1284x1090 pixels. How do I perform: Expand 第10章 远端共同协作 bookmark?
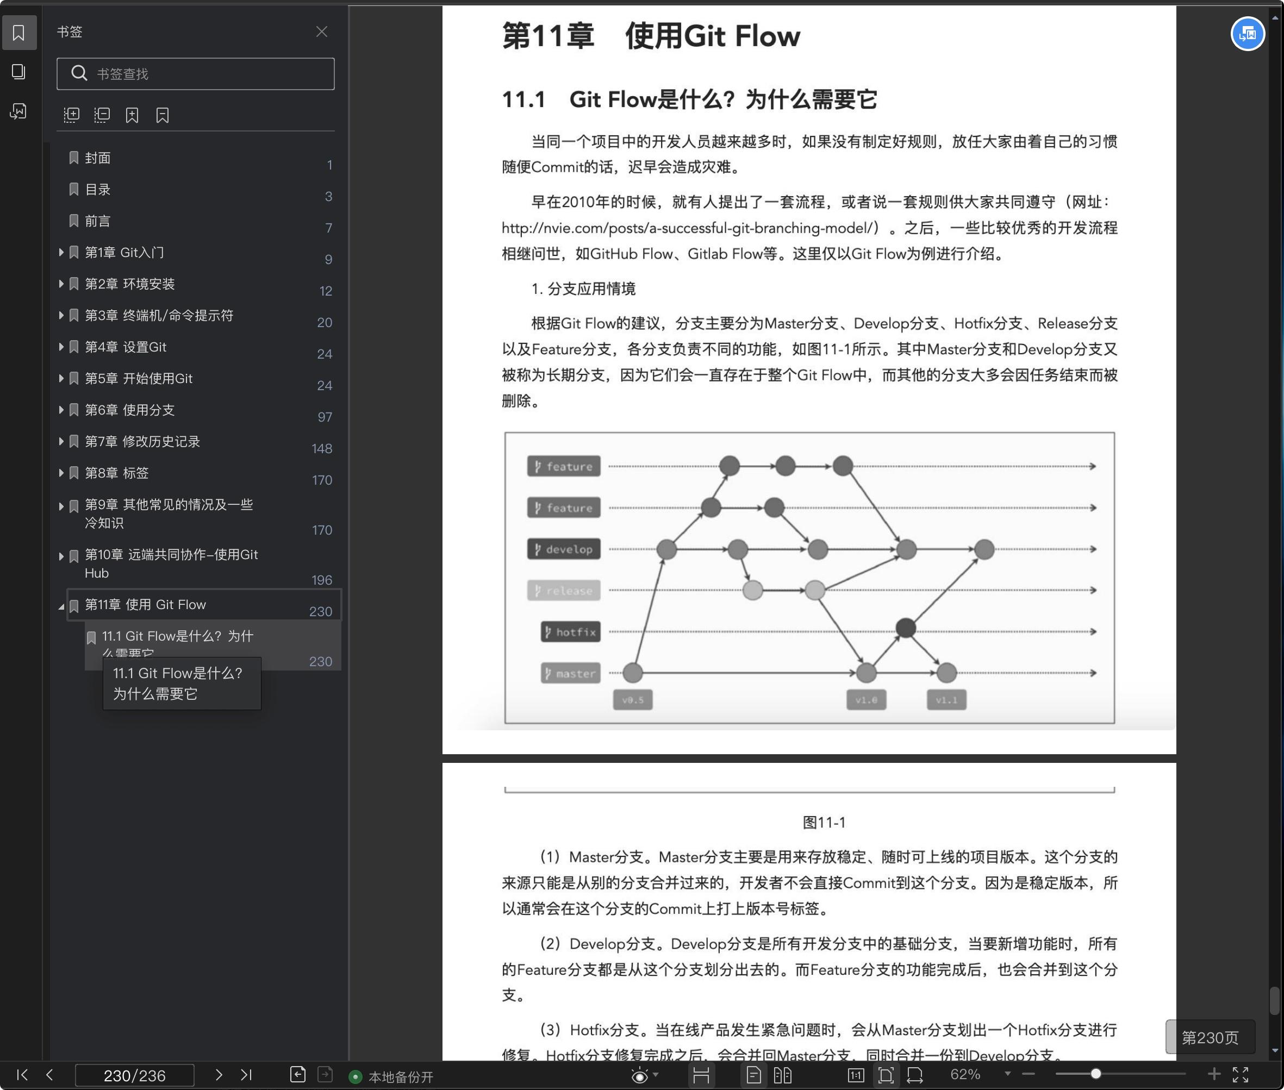click(x=61, y=556)
